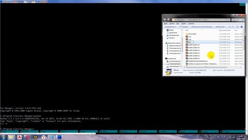
Task: Sort files by Дата изменения column header
Action: click(x=225, y=30)
